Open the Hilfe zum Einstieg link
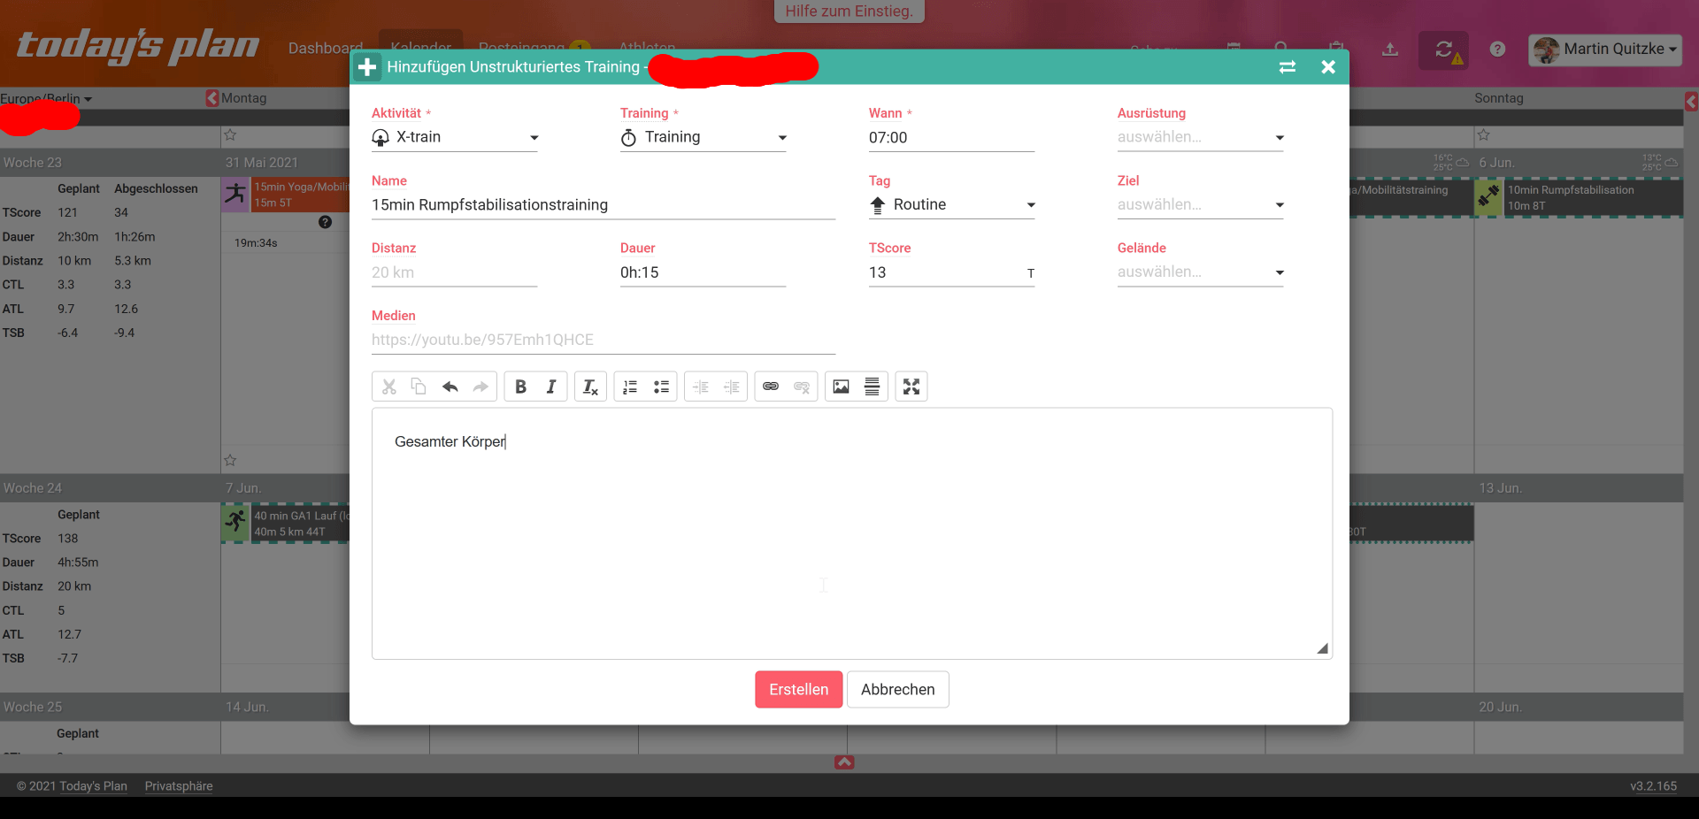Image resolution: width=1699 pixels, height=819 pixels. pyautogui.click(x=849, y=11)
